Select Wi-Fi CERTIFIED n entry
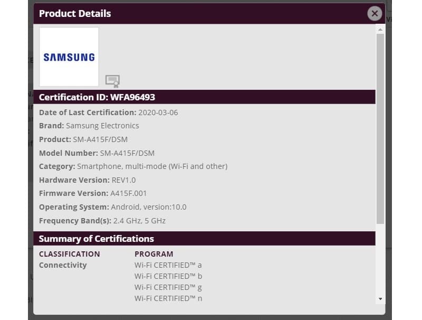Image resolution: width=422 pixels, height=320 pixels. coord(168,298)
